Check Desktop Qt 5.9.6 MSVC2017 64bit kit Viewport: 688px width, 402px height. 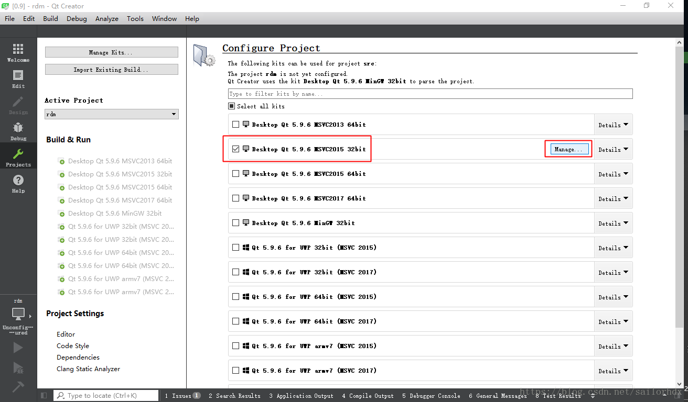tap(235, 198)
